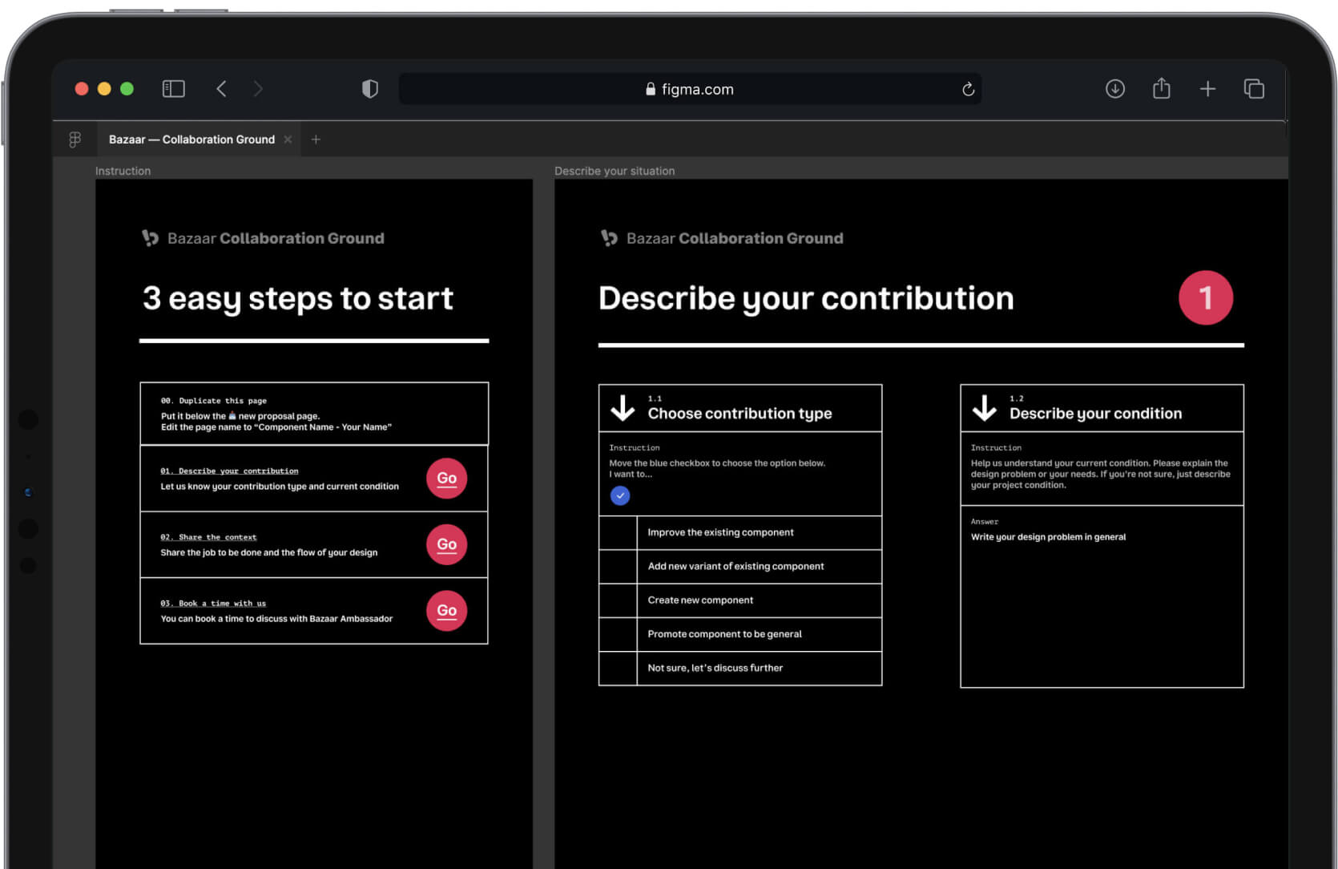
Task: Select the 3 easy steps to start heading
Action: click(298, 298)
